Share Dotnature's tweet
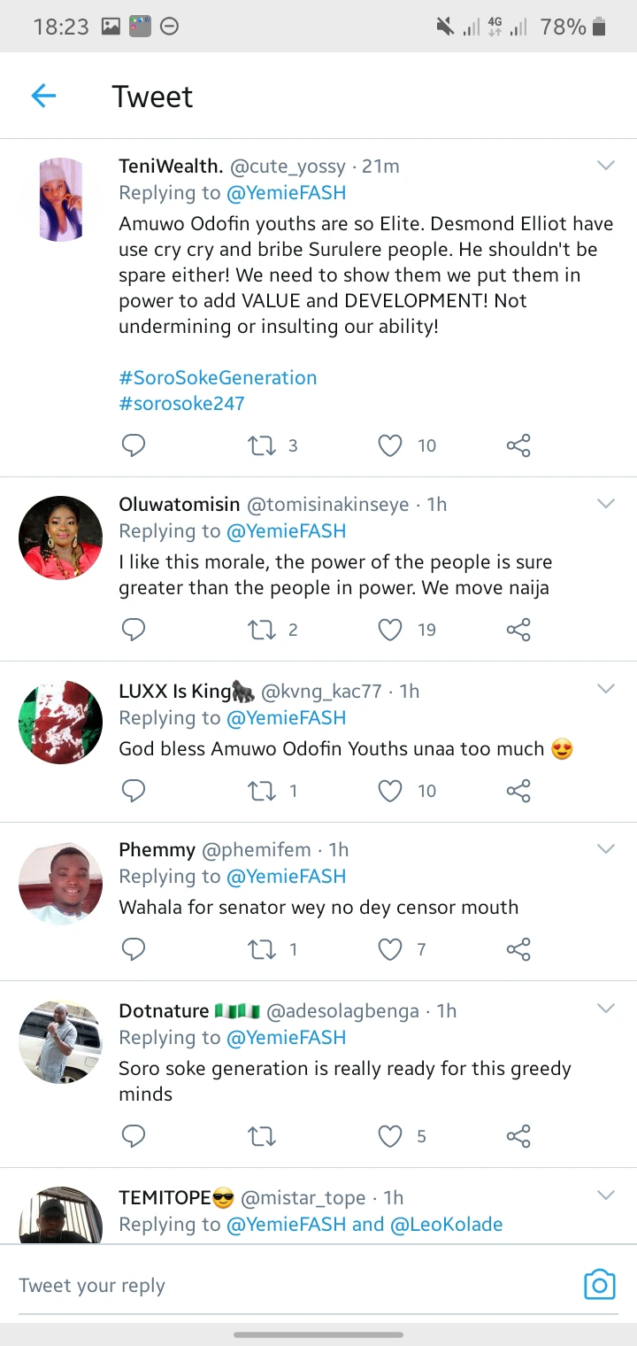 click(x=518, y=1136)
